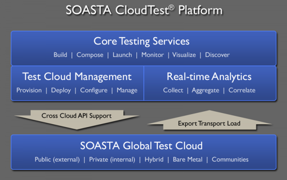287x180 pixels.
Task: Select the Communities label
Action: pyautogui.click(x=230, y=159)
